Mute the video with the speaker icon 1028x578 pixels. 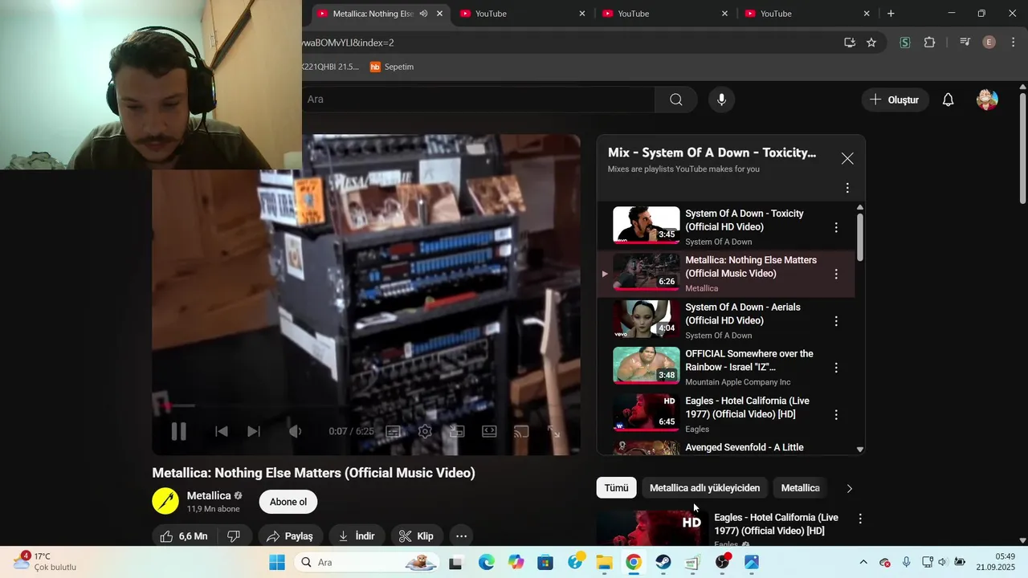point(296,431)
